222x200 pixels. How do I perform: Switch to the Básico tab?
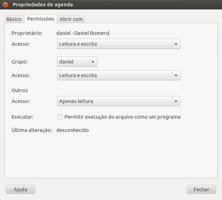[14, 19]
